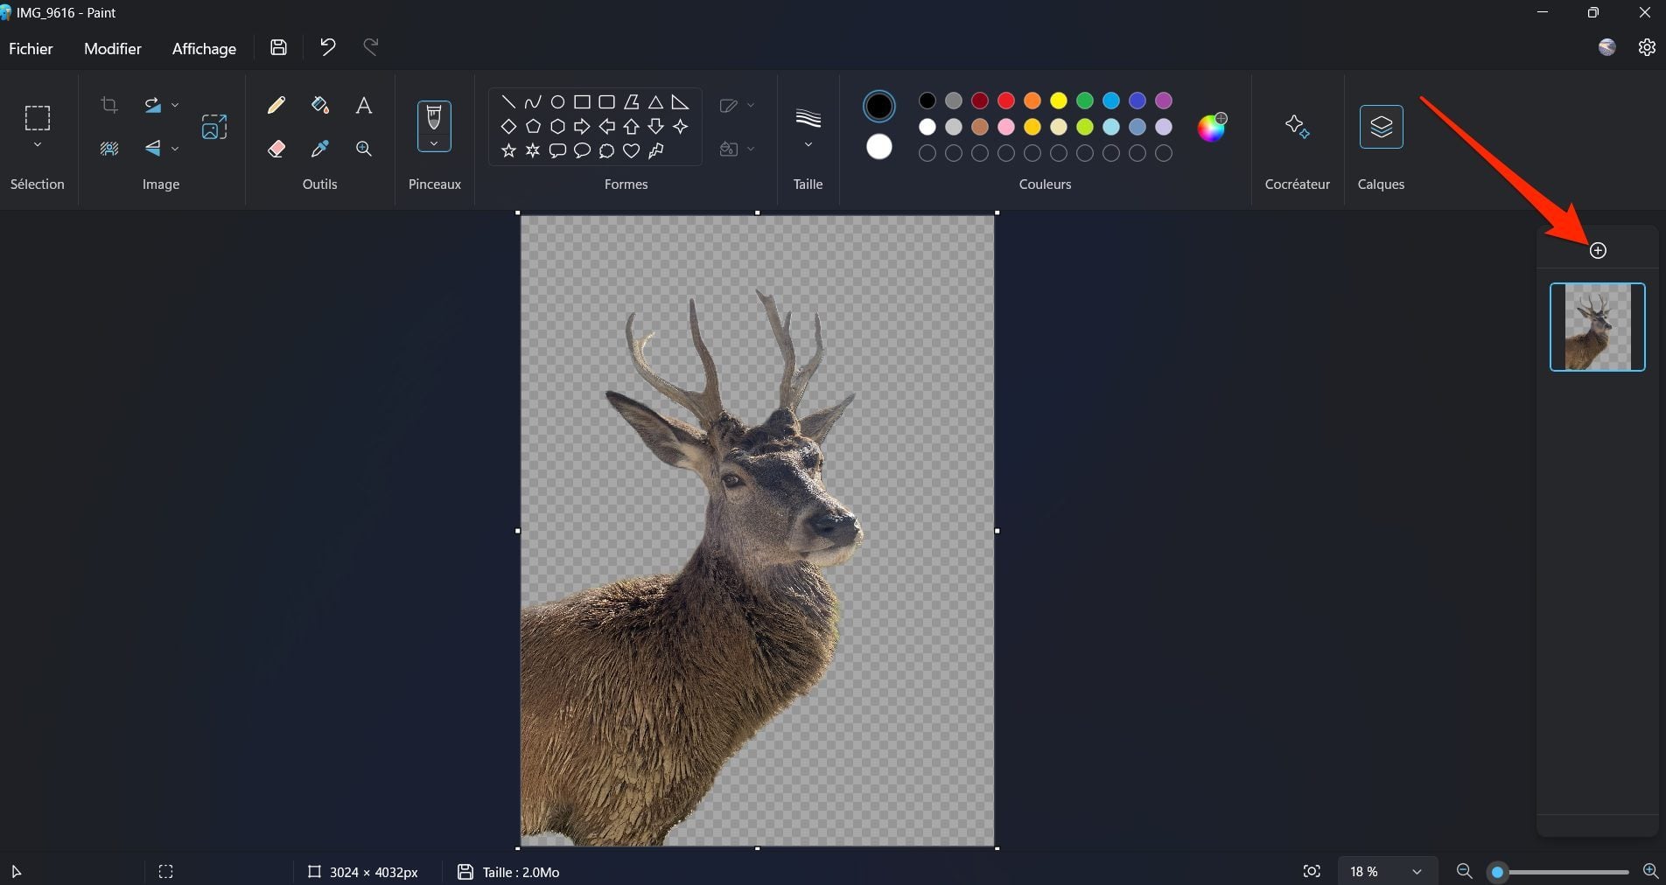Choose the Text tool
The height and width of the screenshot is (885, 1666).
pos(364,106)
